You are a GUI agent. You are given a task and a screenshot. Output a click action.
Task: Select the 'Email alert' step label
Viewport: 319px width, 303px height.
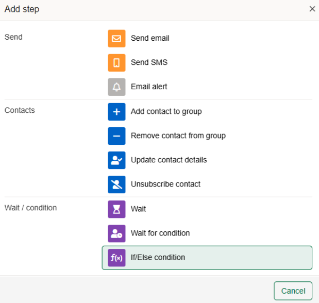click(149, 87)
